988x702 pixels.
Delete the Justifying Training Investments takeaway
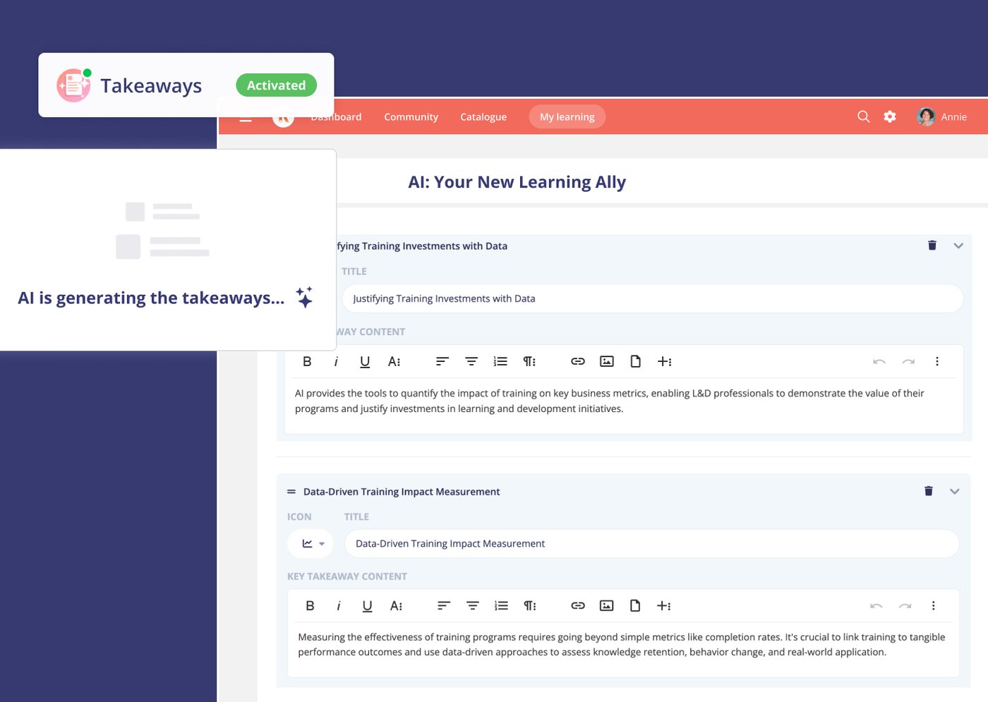932,246
